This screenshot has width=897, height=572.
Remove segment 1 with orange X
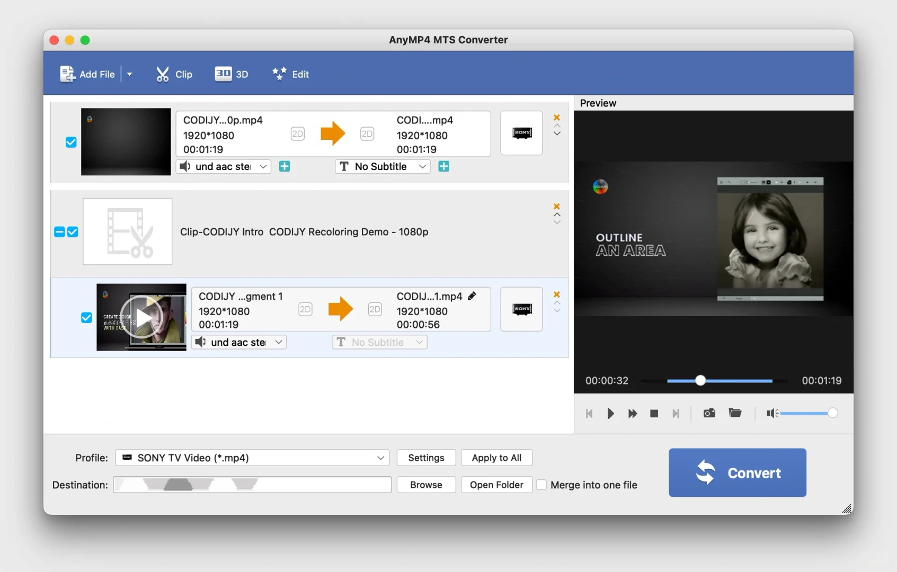coord(557,294)
